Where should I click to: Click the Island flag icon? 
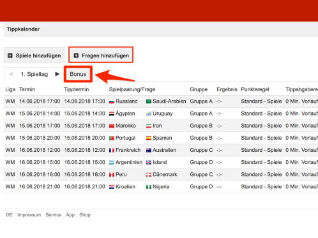(x=149, y=163)
